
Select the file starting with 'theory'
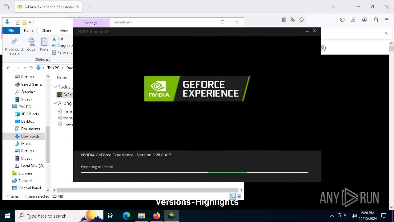[x=66, y=118]
